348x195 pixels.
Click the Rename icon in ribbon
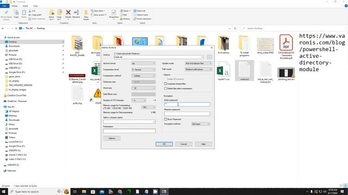click(76, 14)
